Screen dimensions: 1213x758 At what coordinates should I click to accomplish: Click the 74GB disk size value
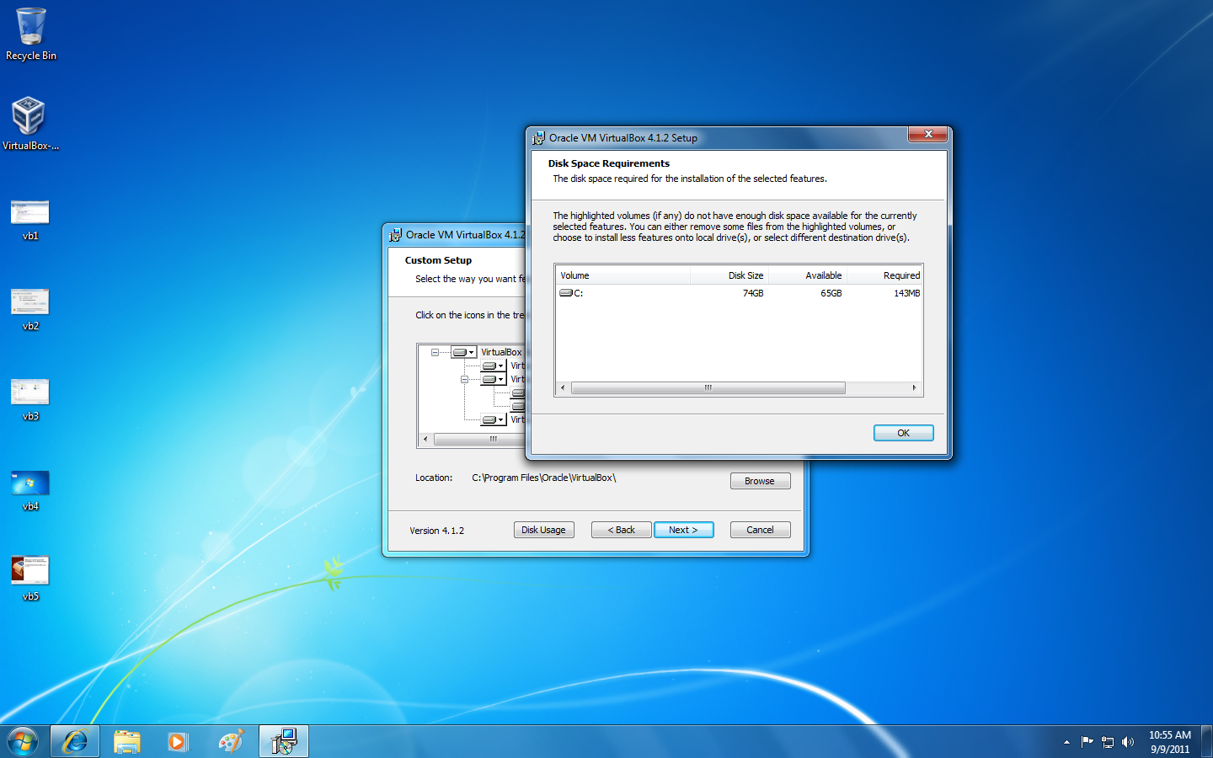coord(753,293)
